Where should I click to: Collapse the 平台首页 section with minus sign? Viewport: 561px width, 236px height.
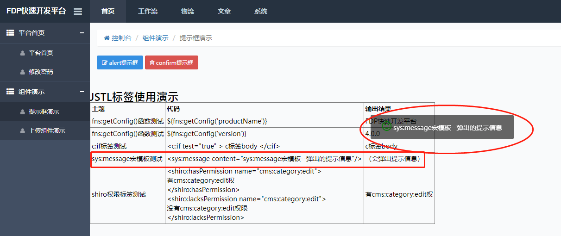click(x=82, y=33)
